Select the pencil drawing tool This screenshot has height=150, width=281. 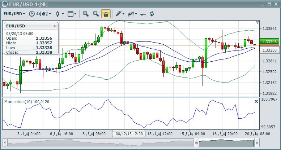pyautogui.click(x=119, y=14)
